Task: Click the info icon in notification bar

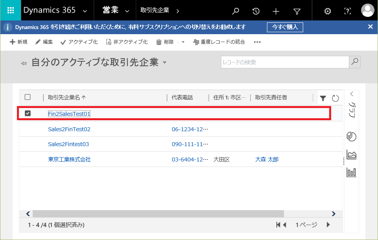Action: (7, 27)
